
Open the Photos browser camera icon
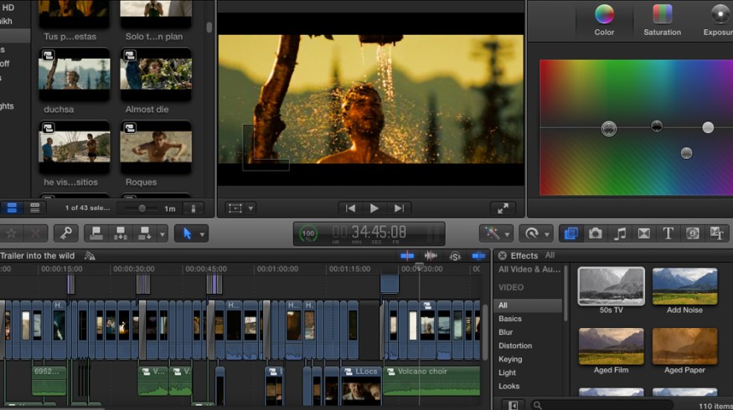point(596,233)
